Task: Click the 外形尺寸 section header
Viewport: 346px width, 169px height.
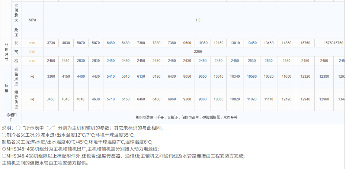Action: point(6,52)
